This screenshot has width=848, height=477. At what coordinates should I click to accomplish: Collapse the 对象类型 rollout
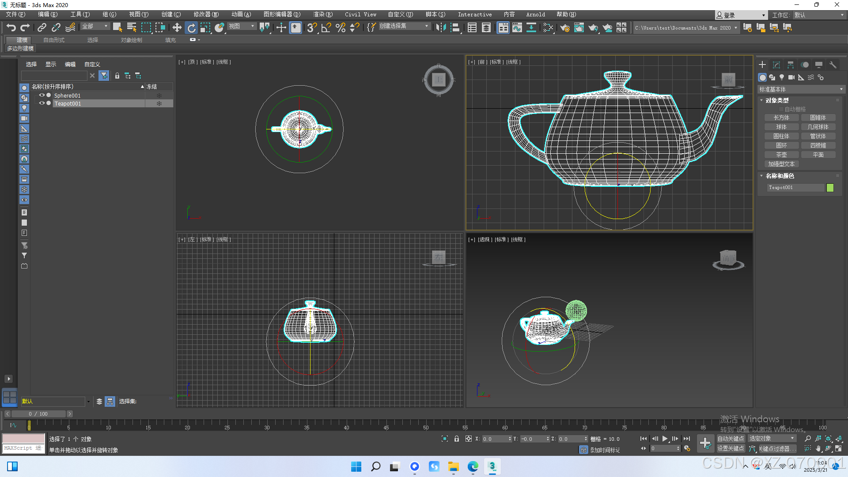coord(777,100)
